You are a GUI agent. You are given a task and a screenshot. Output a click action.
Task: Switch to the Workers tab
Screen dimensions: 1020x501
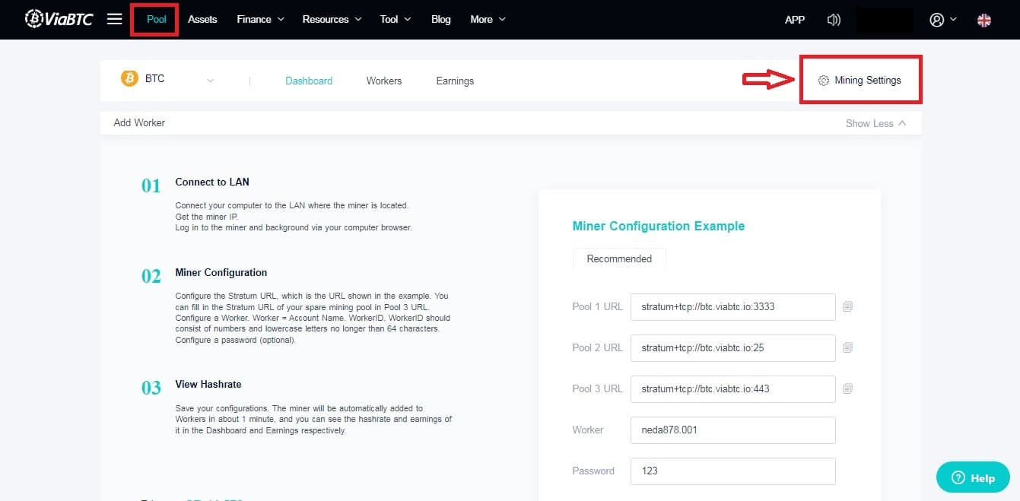click(x=384, y=81)
